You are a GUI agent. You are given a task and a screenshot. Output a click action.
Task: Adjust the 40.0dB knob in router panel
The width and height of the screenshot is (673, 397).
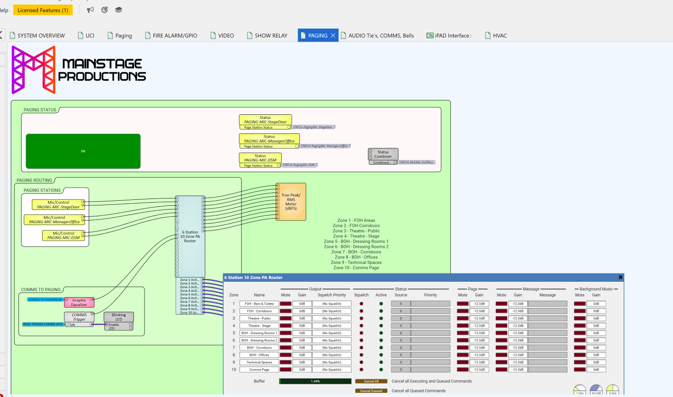[x=596, y=390]
